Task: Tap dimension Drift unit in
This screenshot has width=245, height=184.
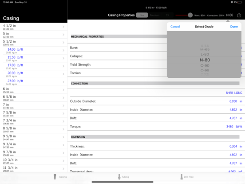Action: [241, 163]
